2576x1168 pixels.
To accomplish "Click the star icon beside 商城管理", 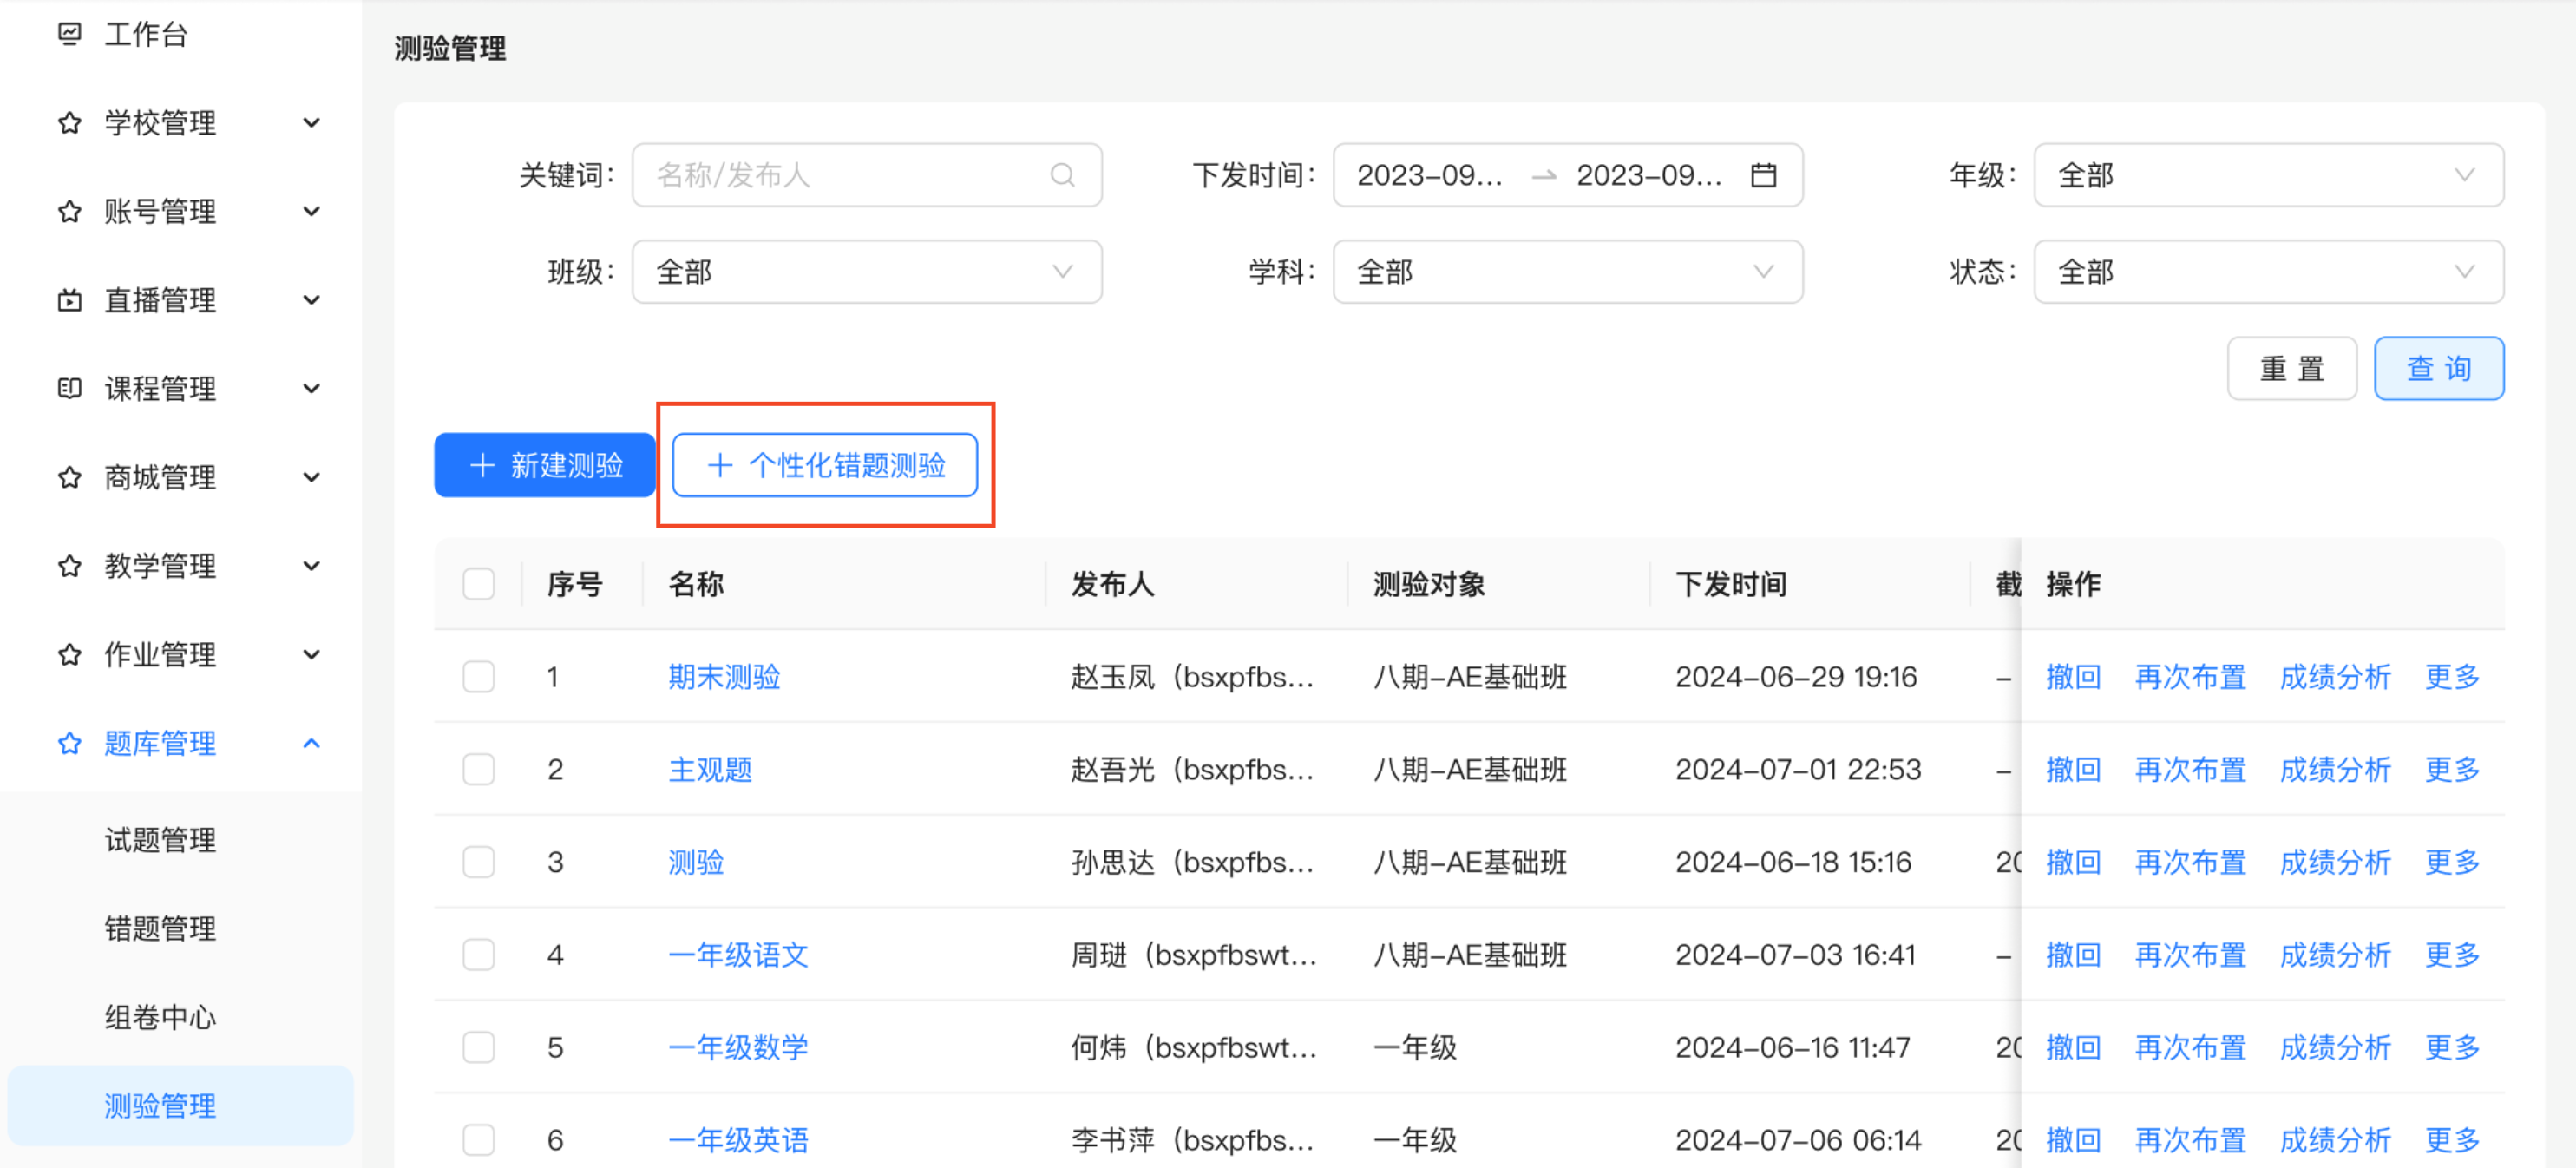I will click(69, 477).
